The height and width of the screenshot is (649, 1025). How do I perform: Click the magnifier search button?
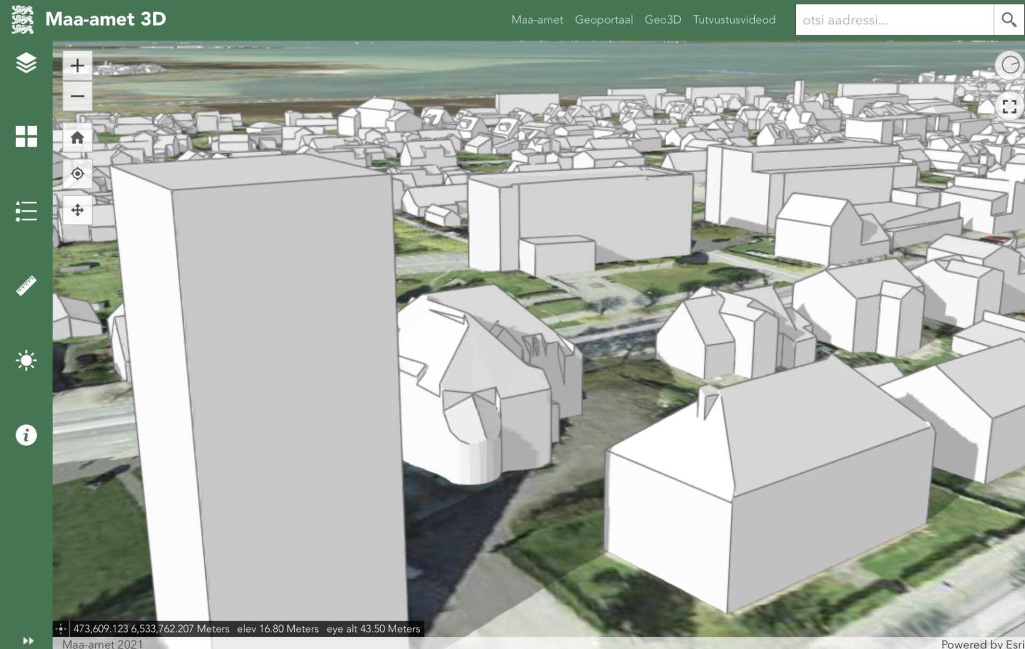pyautogui.click(x=1008, y=20)
